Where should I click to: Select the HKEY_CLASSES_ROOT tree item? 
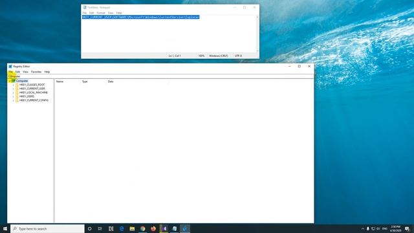(32, 85)
